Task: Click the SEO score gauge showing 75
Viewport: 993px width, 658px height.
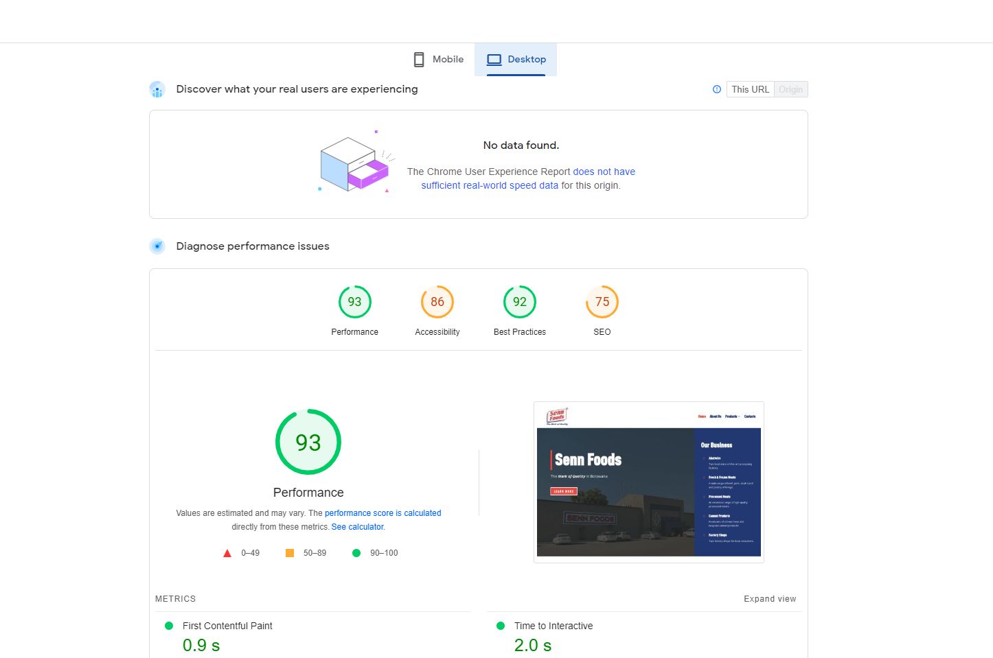Action: (602, 302)
